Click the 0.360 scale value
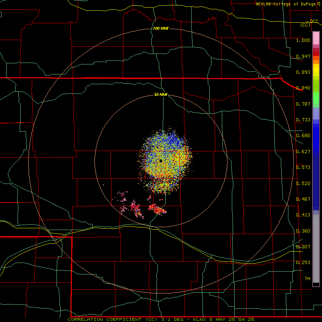Viewport: 322px width, 322px height. click(x=303, y=231)
